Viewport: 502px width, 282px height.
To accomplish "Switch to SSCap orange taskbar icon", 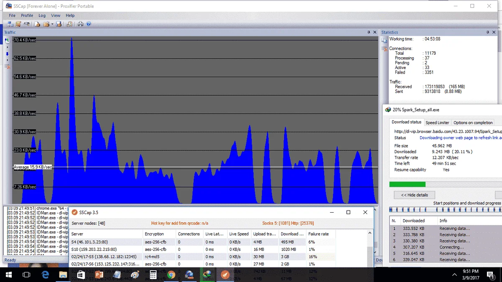I will coord(225,274).
